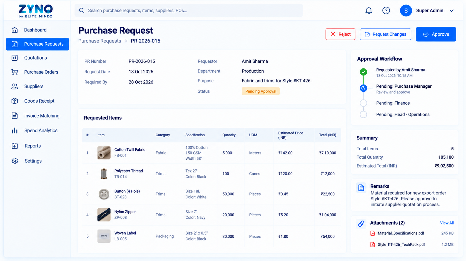
Task: Click the attachments paperclip icon
Action: click(x=361, y=223)
